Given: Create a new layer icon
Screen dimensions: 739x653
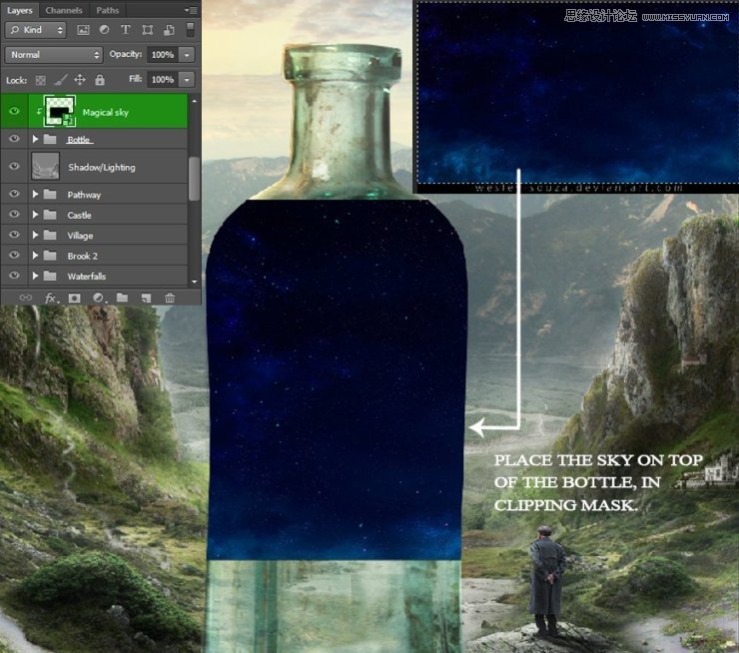Looking at the screenshot, I should (x=146, y=298).
